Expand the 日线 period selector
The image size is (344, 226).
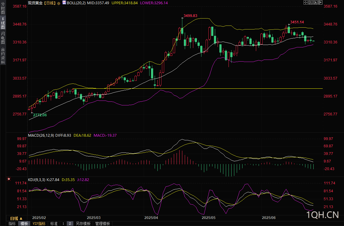(x=16, y=218)
